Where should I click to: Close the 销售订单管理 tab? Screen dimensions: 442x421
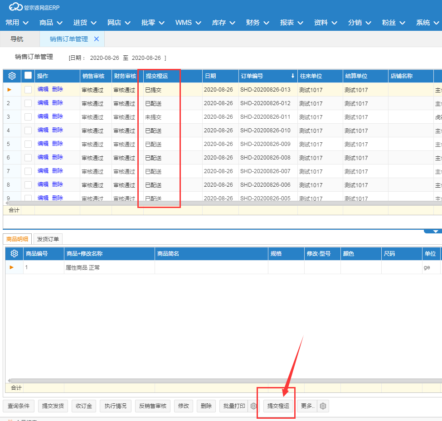[x=97, y=39]
